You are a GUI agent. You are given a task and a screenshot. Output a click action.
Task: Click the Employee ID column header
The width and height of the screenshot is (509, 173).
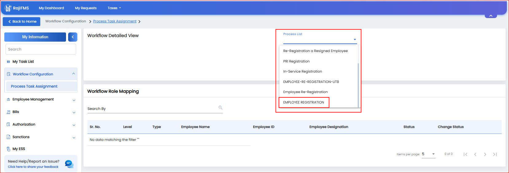point(264,127)
